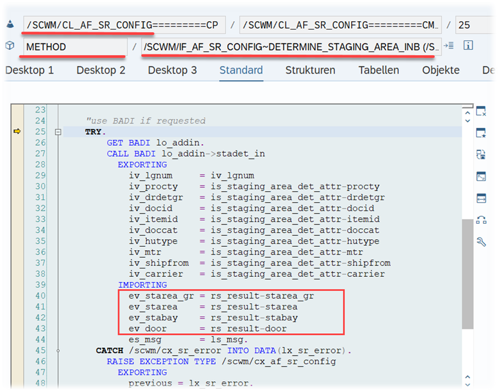Screen dimensions: 498x392
Task: Click the fold marker at the CATCH line 45
Action: coord(58,350)
